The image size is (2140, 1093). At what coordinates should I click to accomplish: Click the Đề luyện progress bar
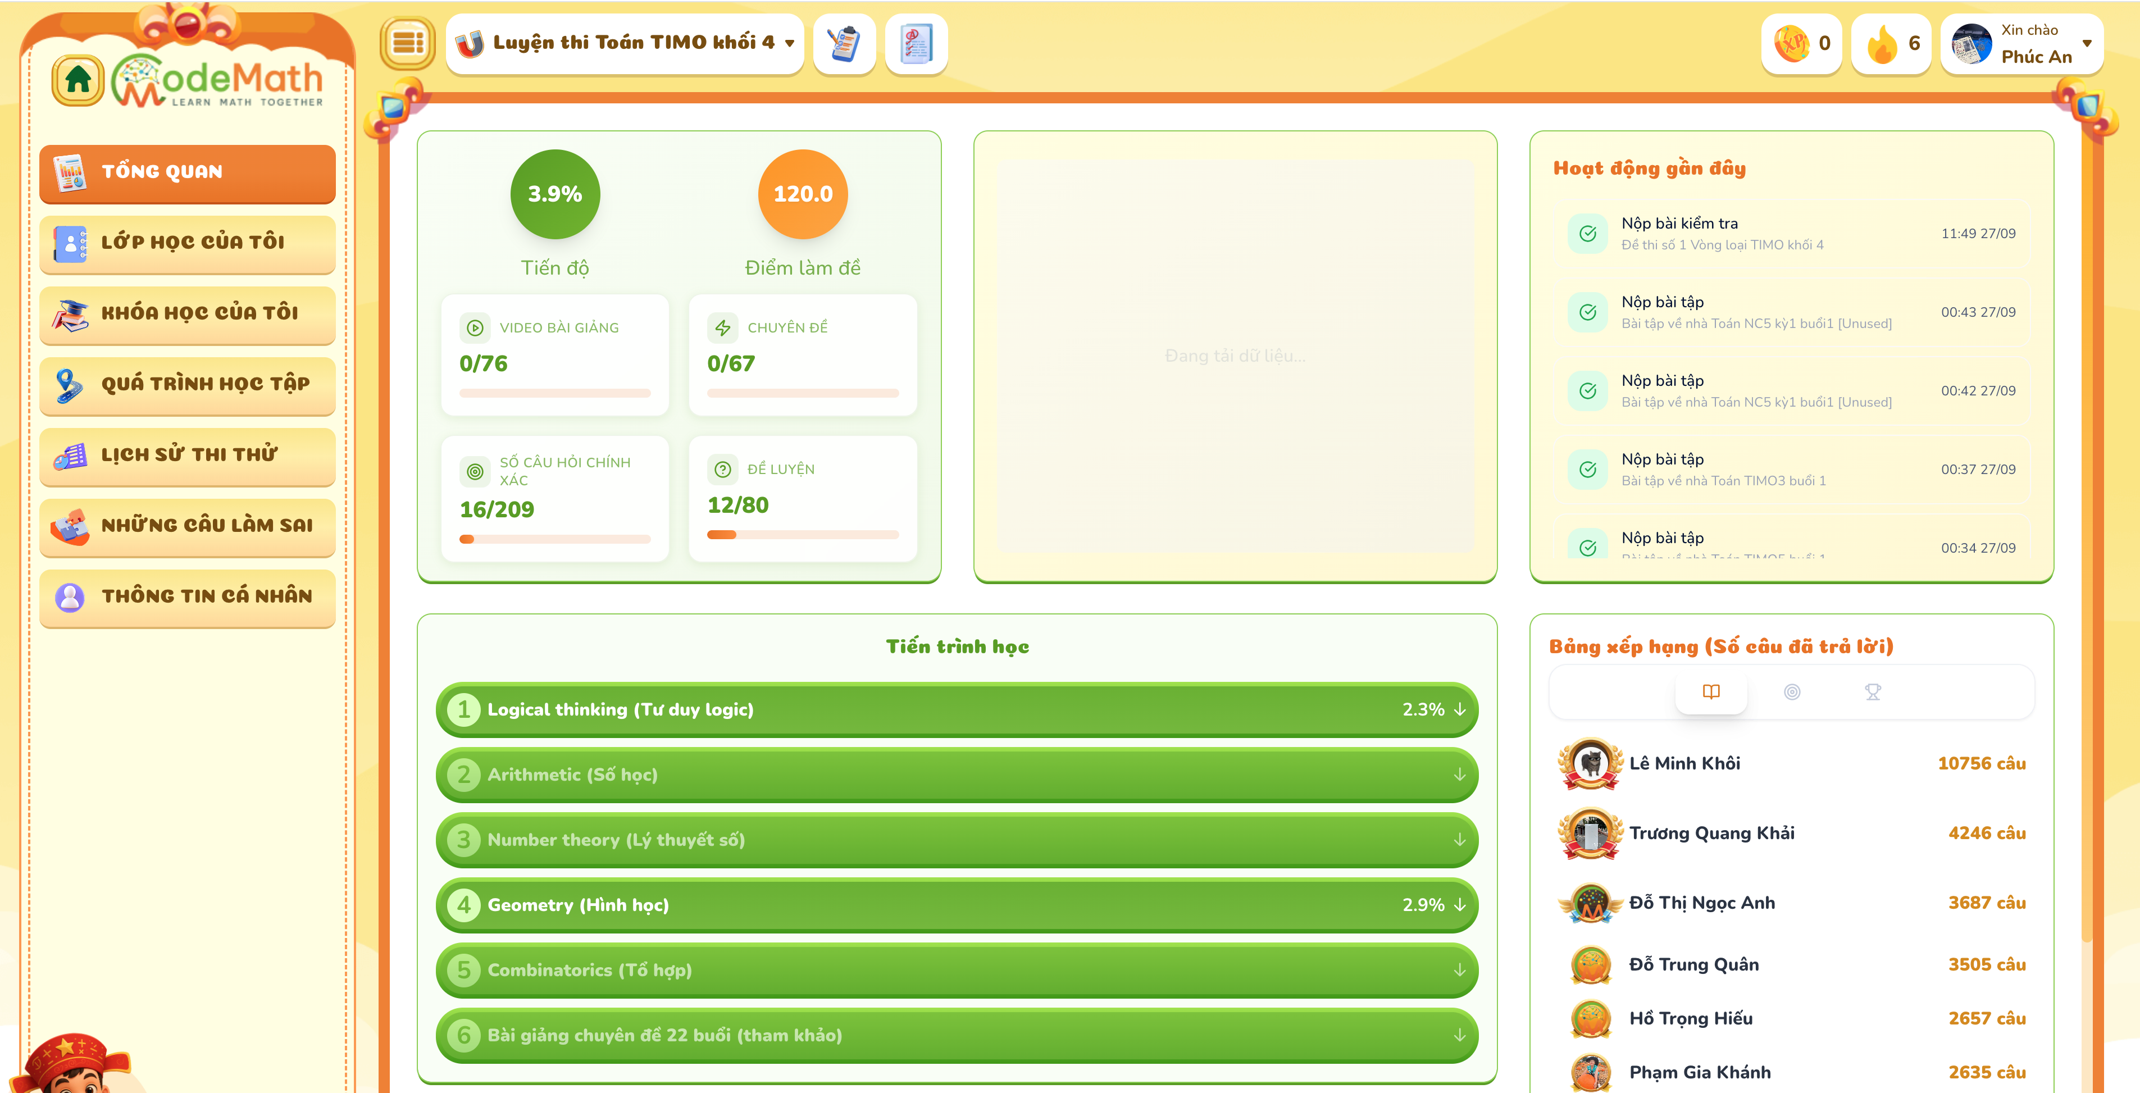803,535
